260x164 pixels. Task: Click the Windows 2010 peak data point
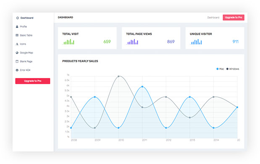pos(118,76)
